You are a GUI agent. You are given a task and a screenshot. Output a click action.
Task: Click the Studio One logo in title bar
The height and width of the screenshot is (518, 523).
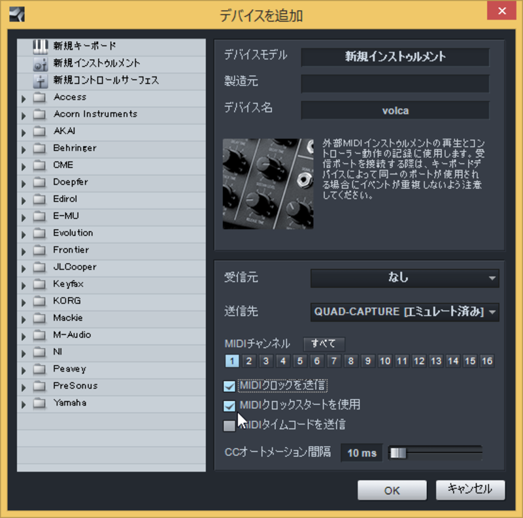tap(17, 14)
